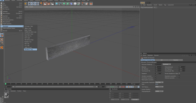Select Dokument-Voreinstellungen tab
The height and width of the screenshot is (103, 196).
(147, 60)
